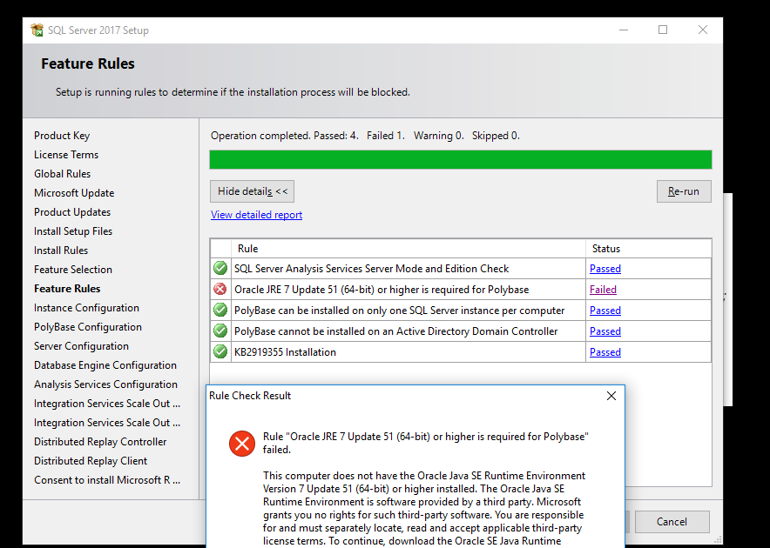Click the Oracle JRE 7 Update 51 rule text
Screen dimensions: 770x548
(x=382, y=290)
